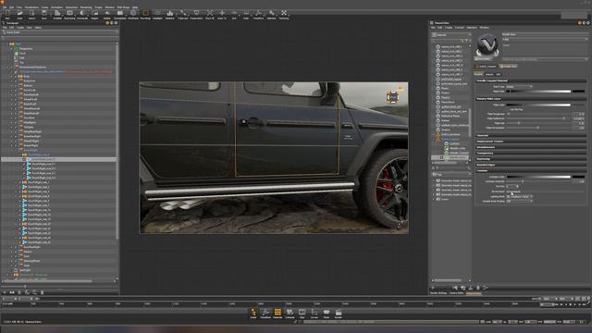Activate the Texturing tool in the toolbar
This screenshot has height=333, width=592.
[x=284, y=15]
